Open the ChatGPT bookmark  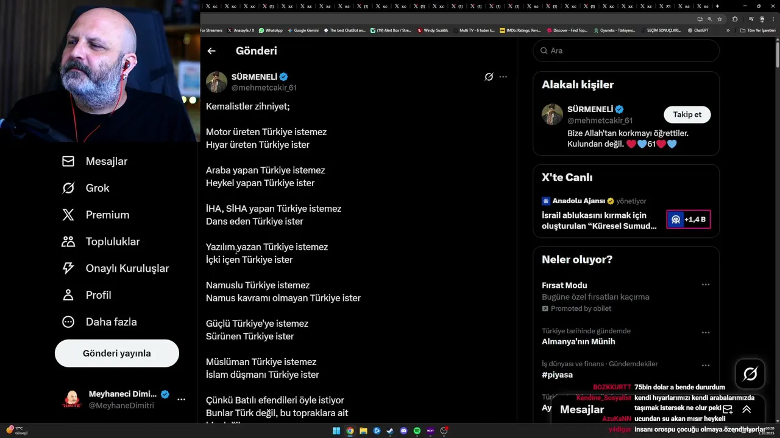tap(698, 30)
